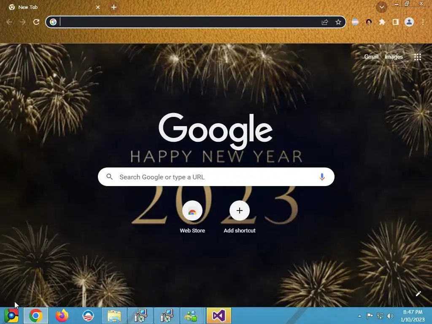Open the blue circular logo taskbar app

coord(88,316)
